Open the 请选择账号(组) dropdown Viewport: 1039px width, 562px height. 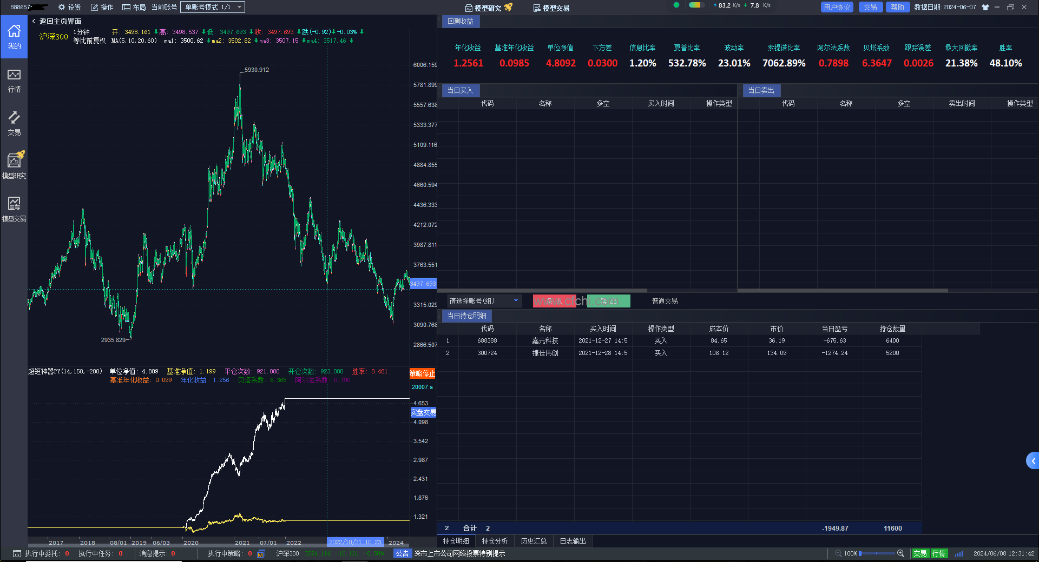click(484, 301)
